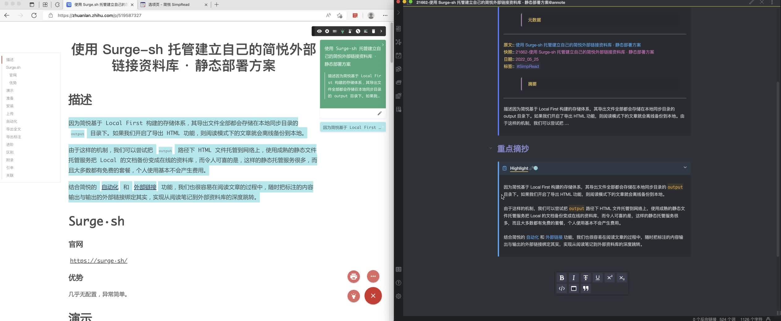Click the #SimpRead tag in metadata
Viewport: 781px width, 321px height.
click(x=527, y=66)
